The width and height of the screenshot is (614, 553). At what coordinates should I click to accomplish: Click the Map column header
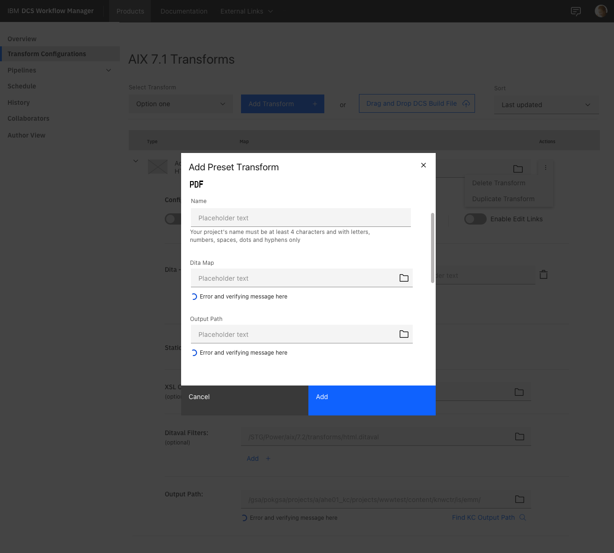pyautogui.click(x=244, y=141)
